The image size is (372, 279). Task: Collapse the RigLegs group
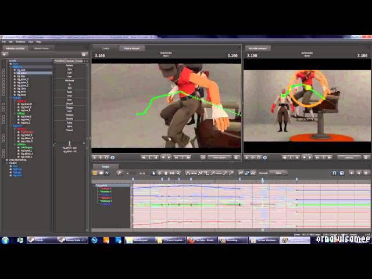pos(11,98)
